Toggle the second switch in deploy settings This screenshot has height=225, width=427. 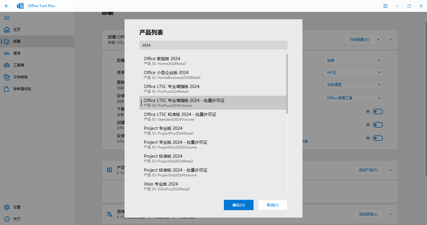(377, 125)
